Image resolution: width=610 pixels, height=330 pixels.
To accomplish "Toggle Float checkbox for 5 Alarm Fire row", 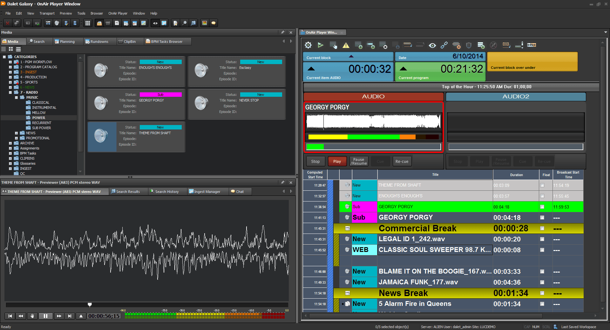I will [x=542, y=304].
